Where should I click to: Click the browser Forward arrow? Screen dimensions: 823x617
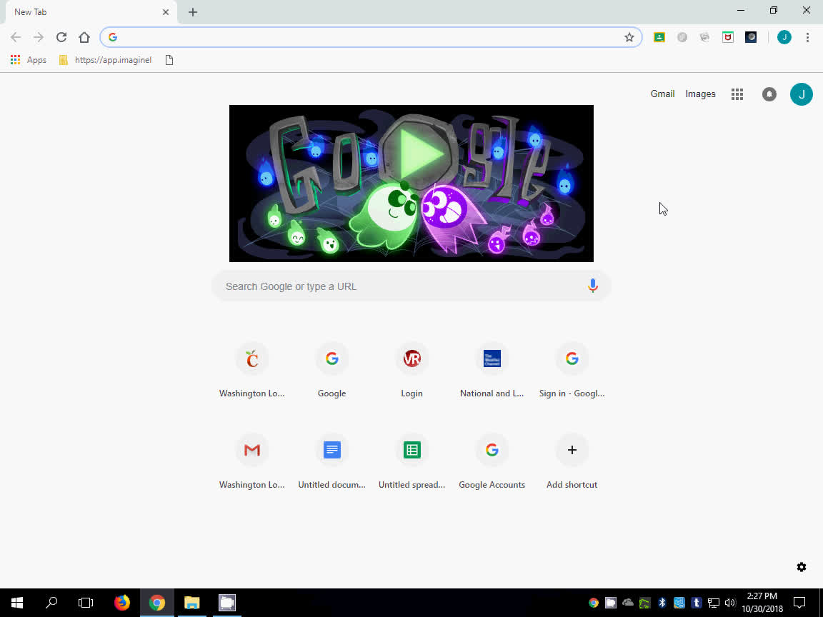39,37
